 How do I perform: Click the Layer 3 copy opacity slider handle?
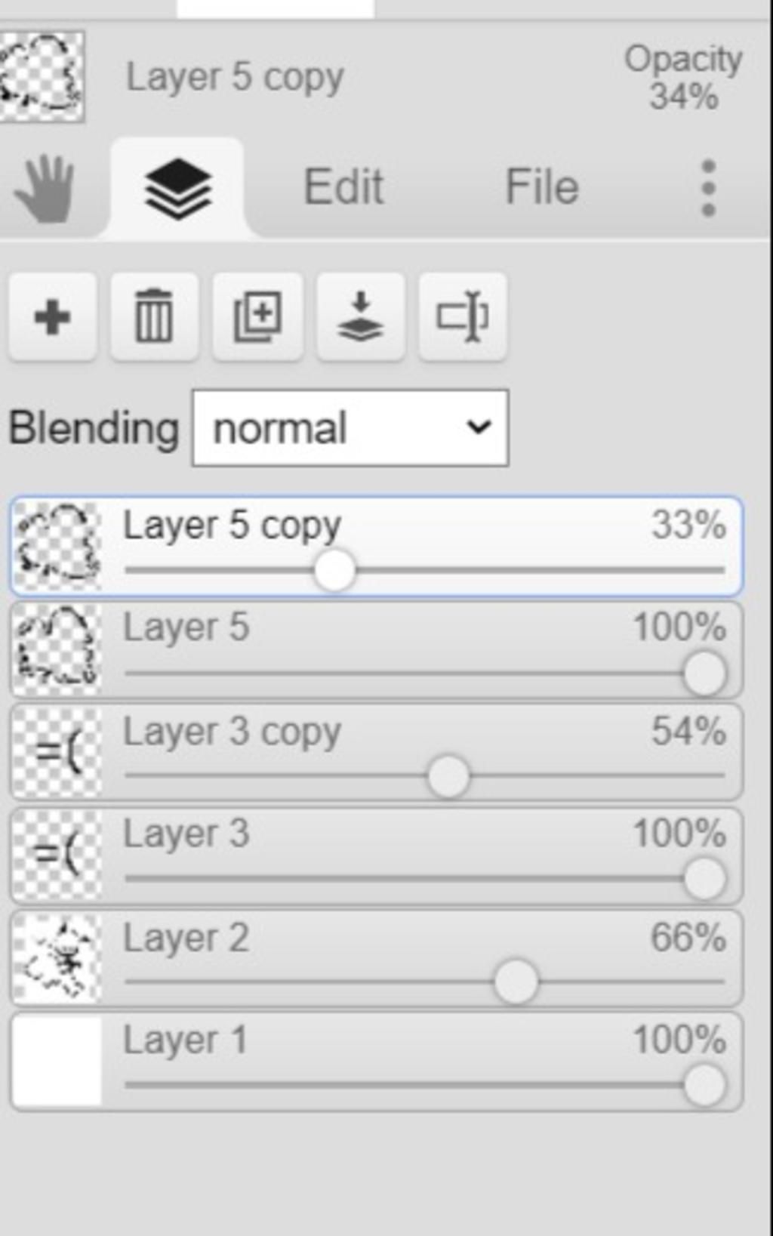coord(448,776)
